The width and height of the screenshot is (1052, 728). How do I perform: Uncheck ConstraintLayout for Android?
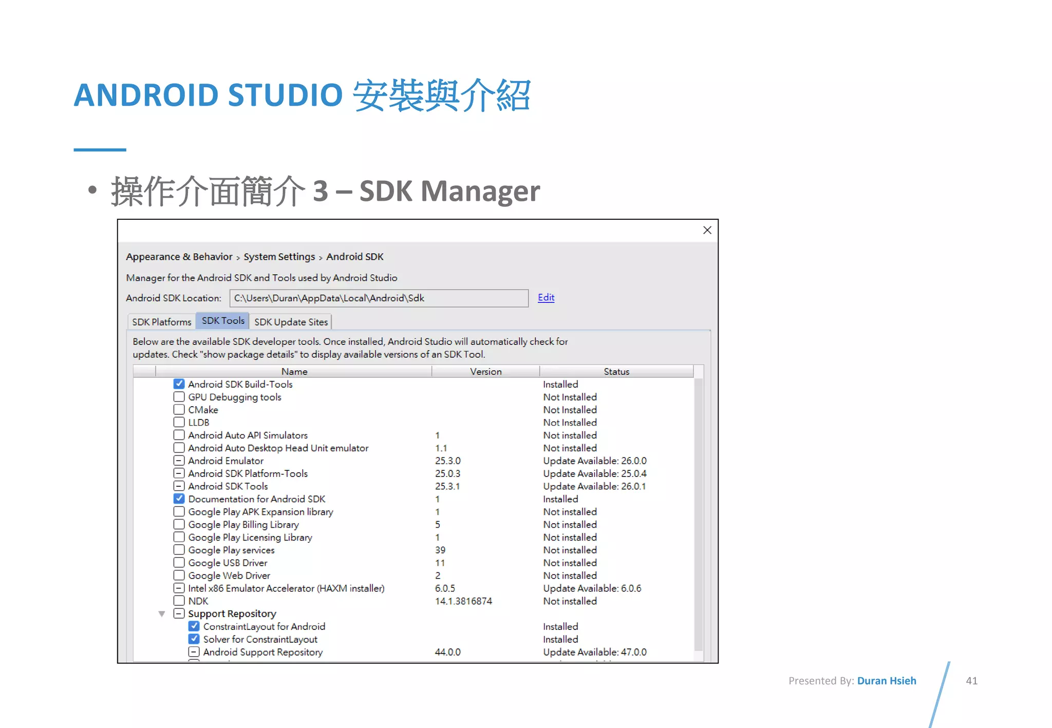[x=194, y=626]
